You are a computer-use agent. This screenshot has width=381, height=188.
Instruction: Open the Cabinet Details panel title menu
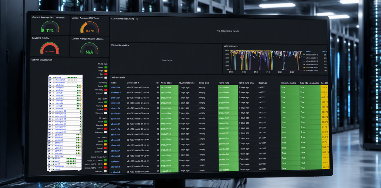point(118,77)
